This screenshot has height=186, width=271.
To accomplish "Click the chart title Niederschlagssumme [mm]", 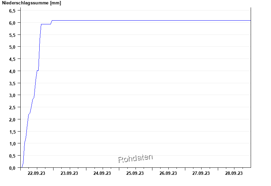I will [32, 3].
